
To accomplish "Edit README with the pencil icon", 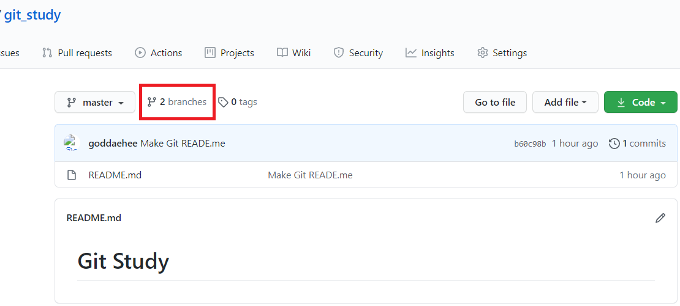I will click(x=660, y=218).
